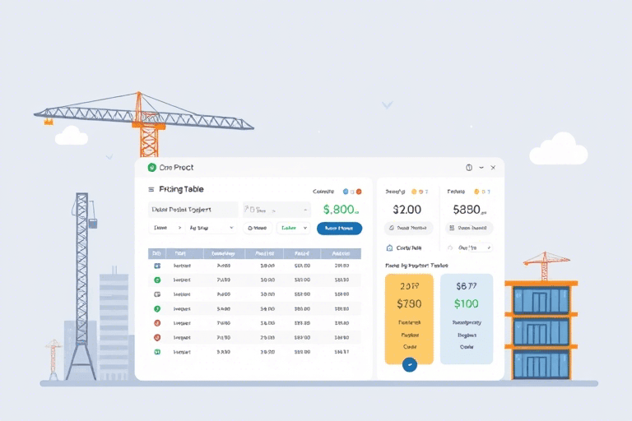Click the blue check circle under the yellow card

pos(410,364)
